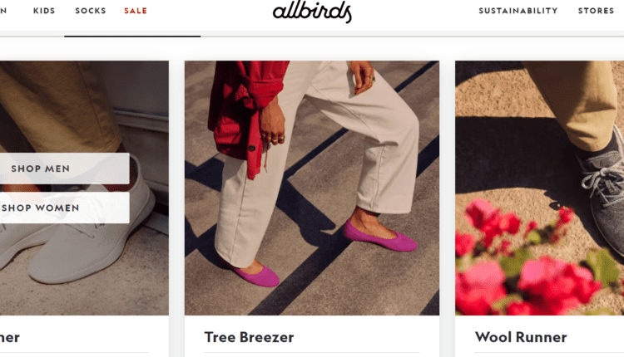Click the allbirds logo
Image resolution: width=624 pixels, height=357 pixels.
tap(312, 12)
